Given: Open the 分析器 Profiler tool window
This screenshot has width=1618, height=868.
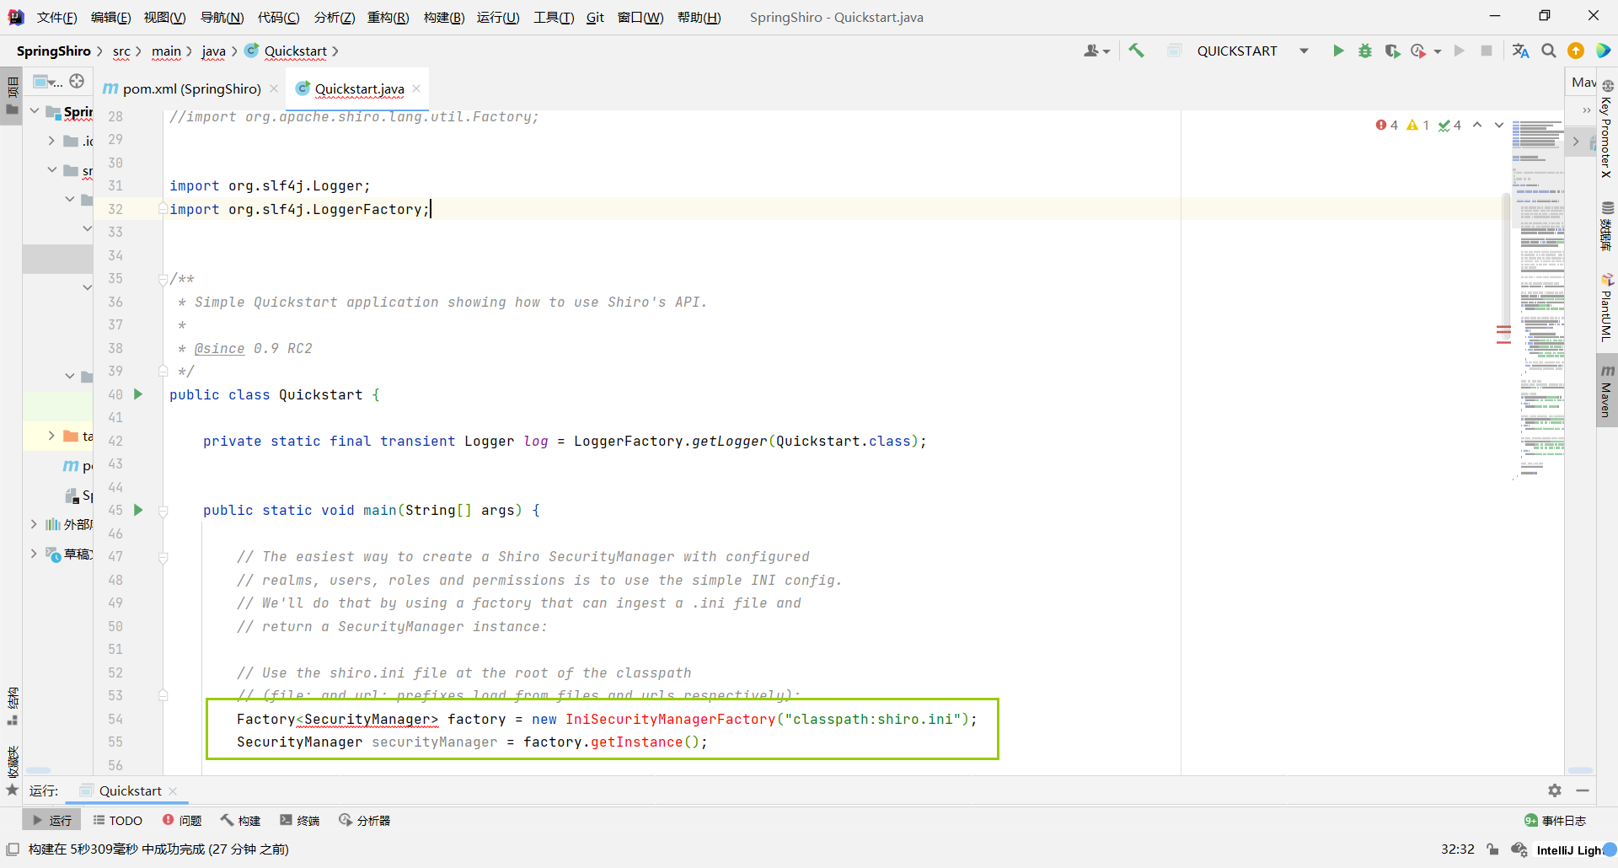Looking at the screenshot, I should 364,820.
